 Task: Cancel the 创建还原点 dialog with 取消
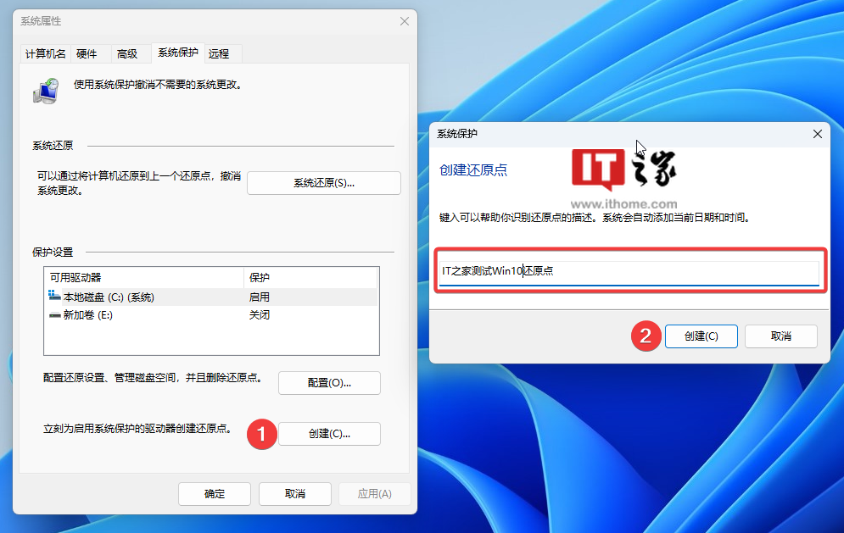781,336
